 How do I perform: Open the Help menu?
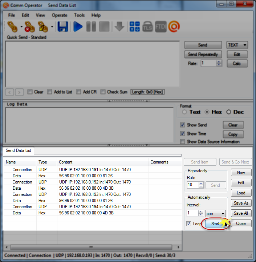[x=96, y=15]
